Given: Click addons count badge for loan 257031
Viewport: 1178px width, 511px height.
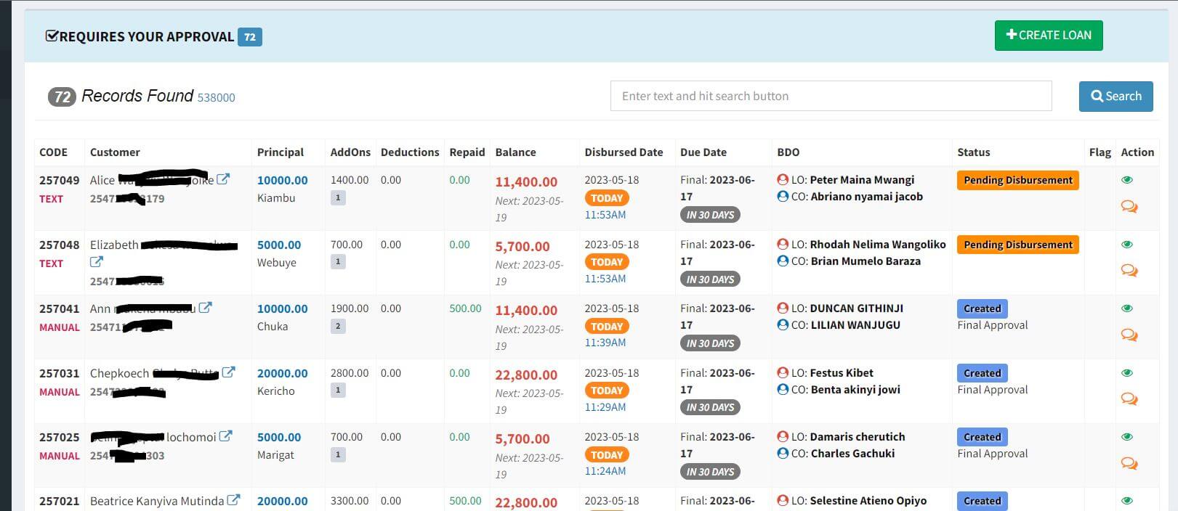Looking at the screenshot, I should [x=338, y=391].
